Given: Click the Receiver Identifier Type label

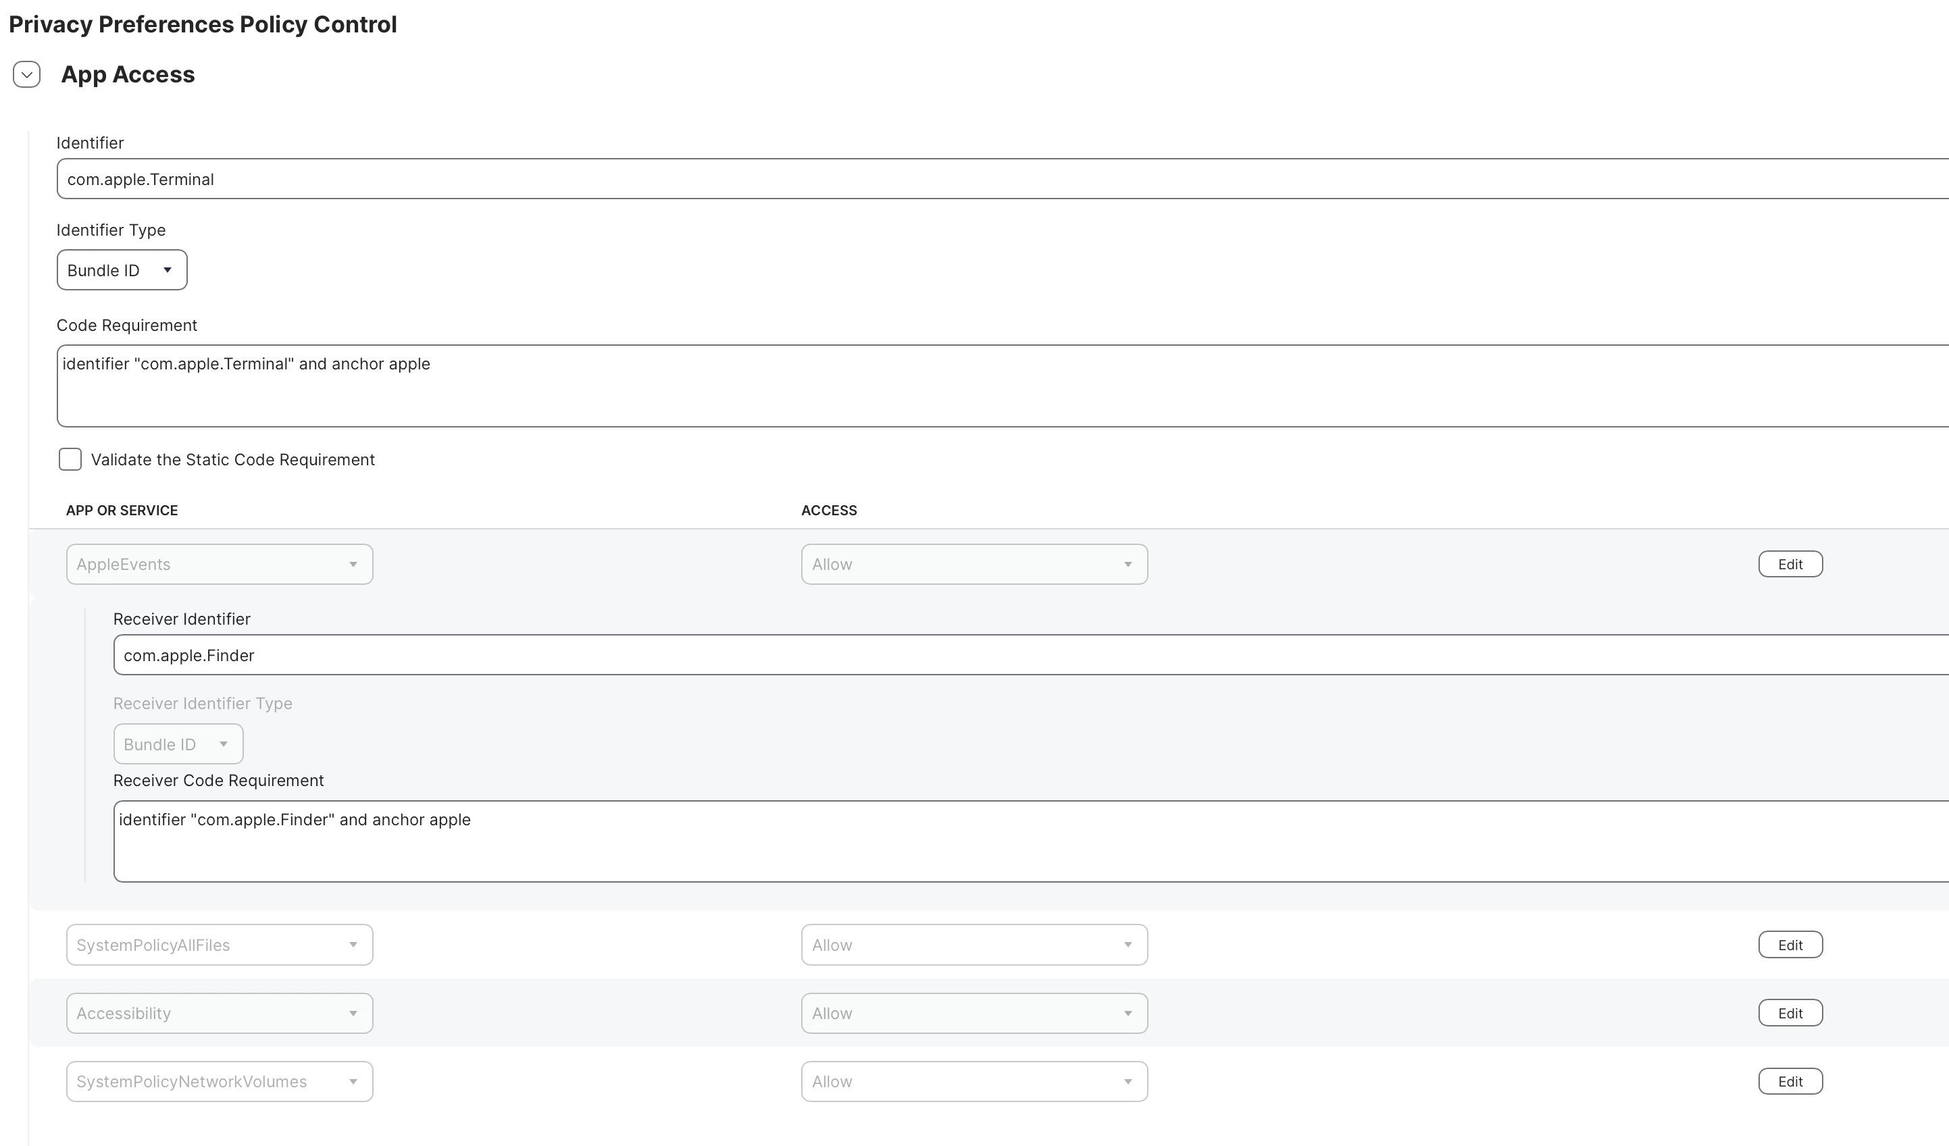Looking at the screenshot, I should [203, 703].
